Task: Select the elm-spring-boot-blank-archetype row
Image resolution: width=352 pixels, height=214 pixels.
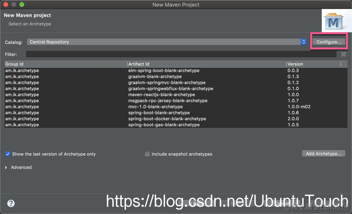Action: 176,70
